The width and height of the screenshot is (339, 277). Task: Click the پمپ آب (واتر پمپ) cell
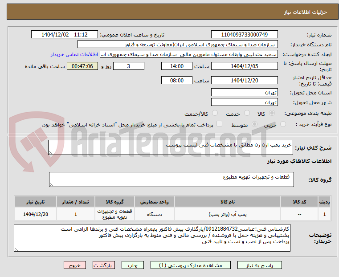pos(228,214)
